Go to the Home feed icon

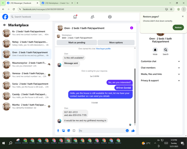pyautogui.click(x=75, y=17)
